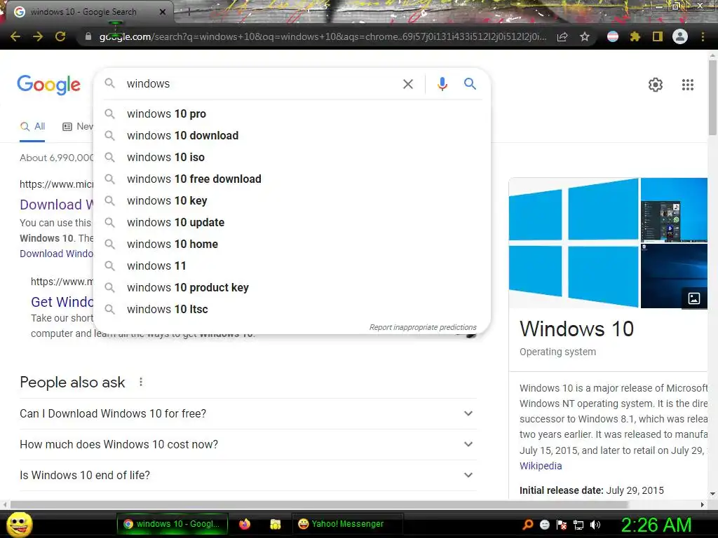Bookmark this page with the star icon
The image size is (718, 538).
coord(585,36)
